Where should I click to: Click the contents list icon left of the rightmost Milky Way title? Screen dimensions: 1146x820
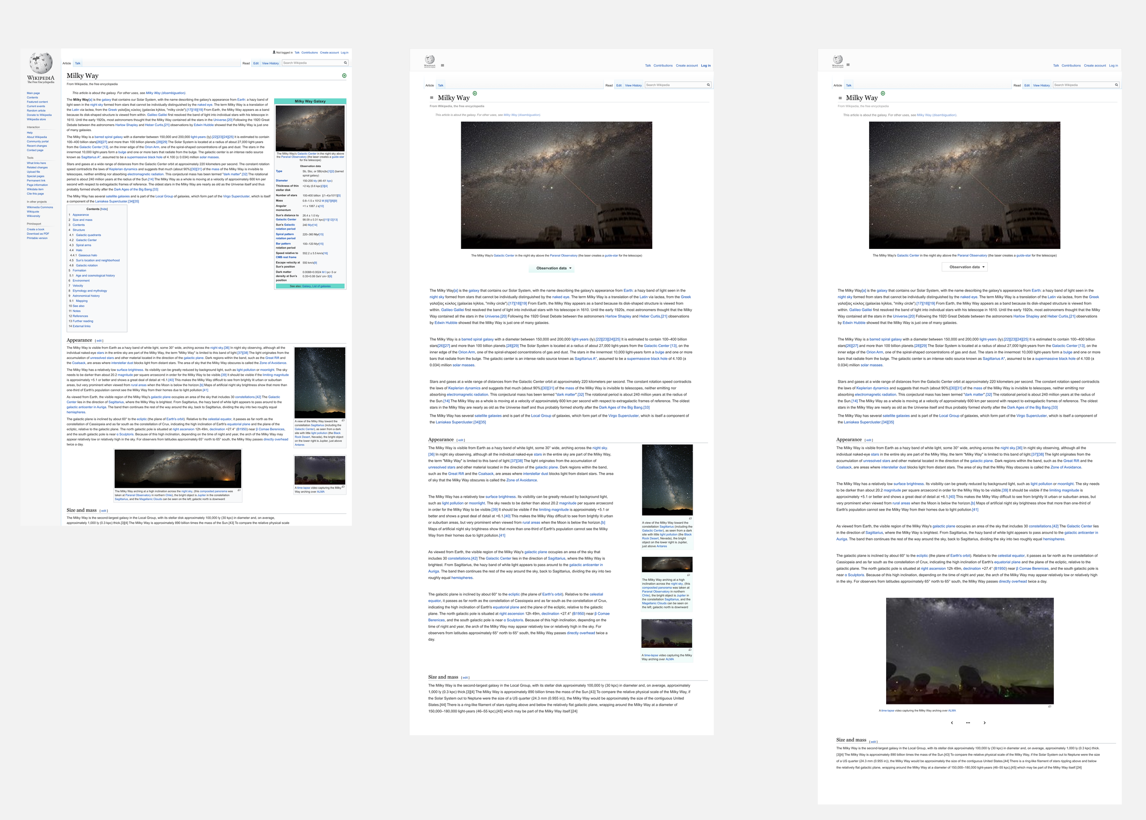[840, 98]
